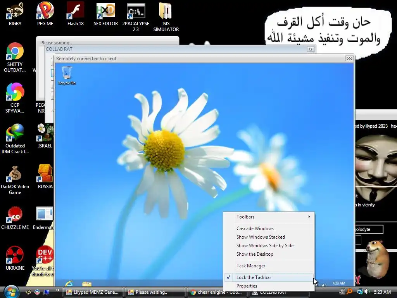Open Task Manager from context menu
The image size is (397, 298).
(269, 265)
